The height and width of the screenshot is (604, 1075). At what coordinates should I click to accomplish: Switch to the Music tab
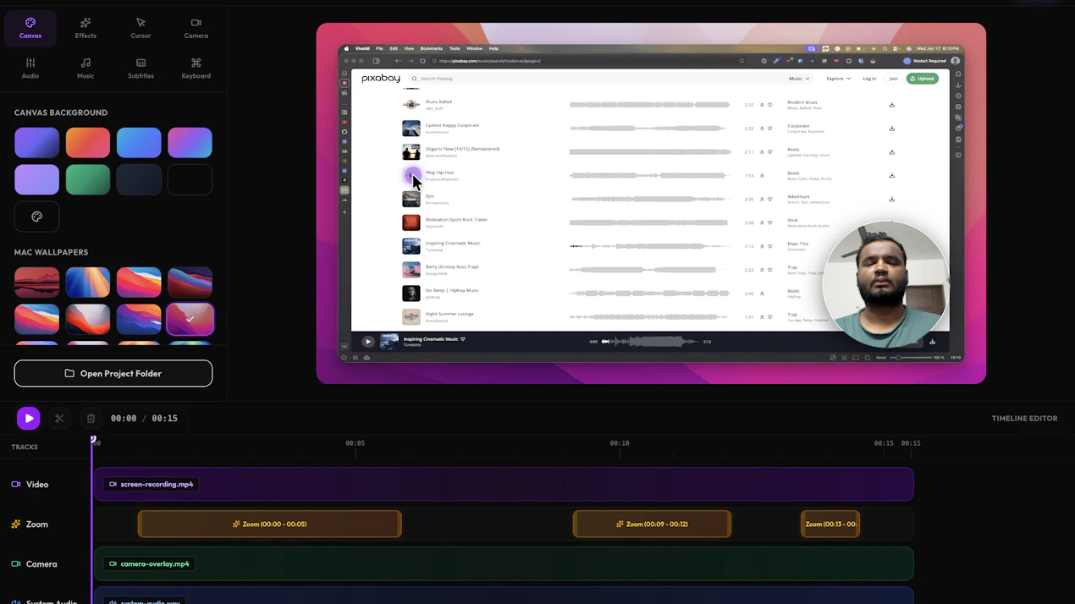[x=85, y=69]
